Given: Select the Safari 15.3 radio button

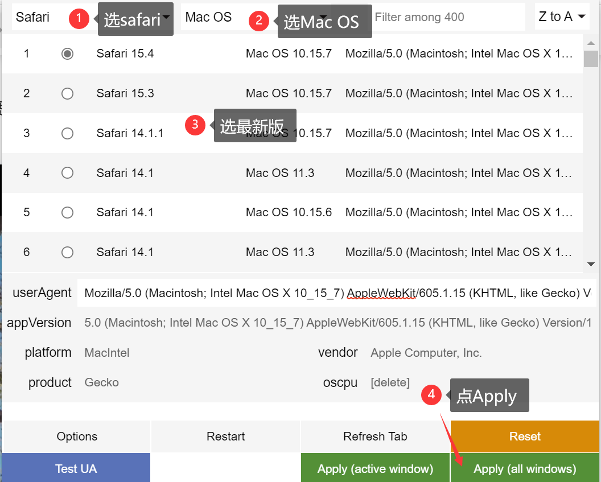Looking at the screenshot, I should pyautogui.click(x=67, y=93).
